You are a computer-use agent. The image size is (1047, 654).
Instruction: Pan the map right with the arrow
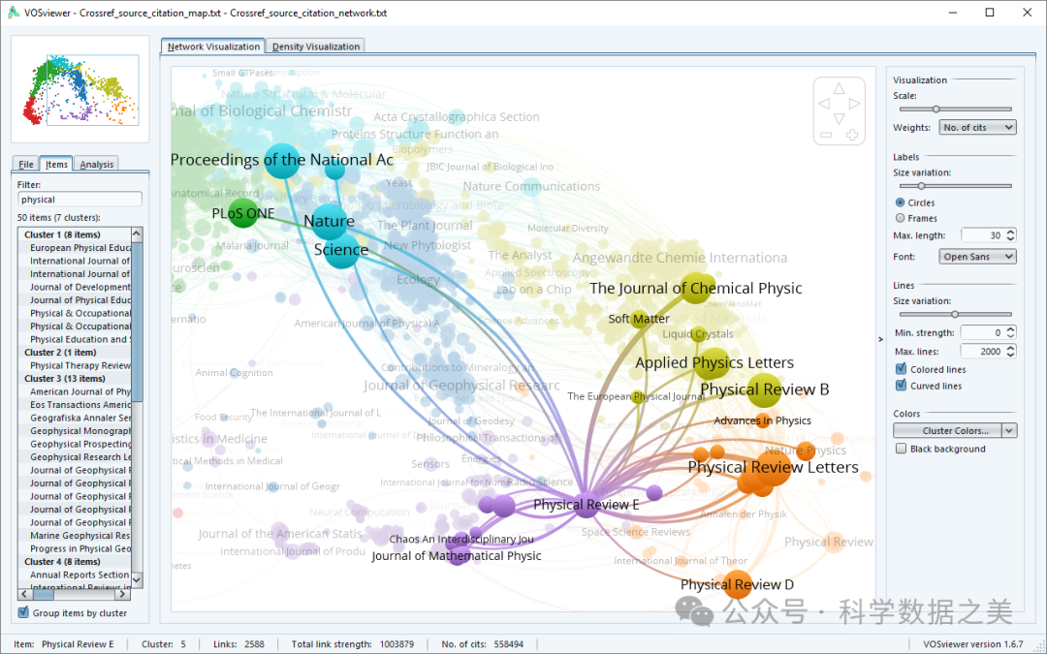tap(854, 104)
